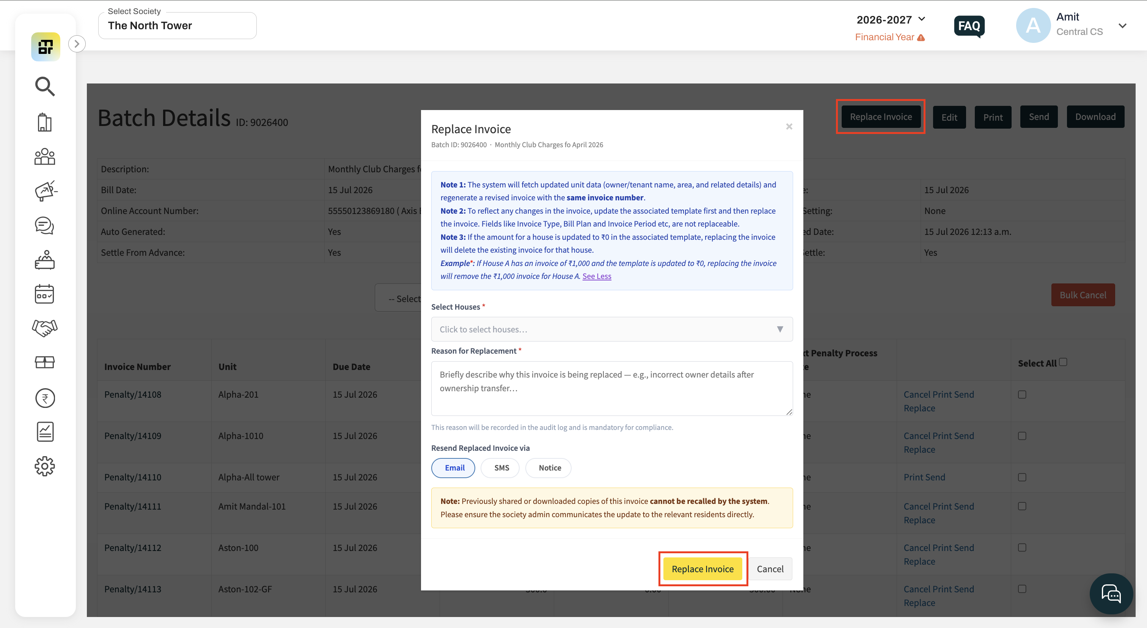Click the Edit batch button
1147x628 pixels.
click(949, 117)
